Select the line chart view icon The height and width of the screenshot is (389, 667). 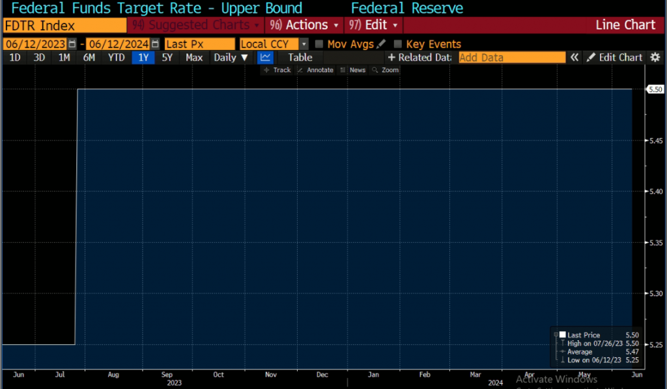pyautogui.click(x=266, y=57)
